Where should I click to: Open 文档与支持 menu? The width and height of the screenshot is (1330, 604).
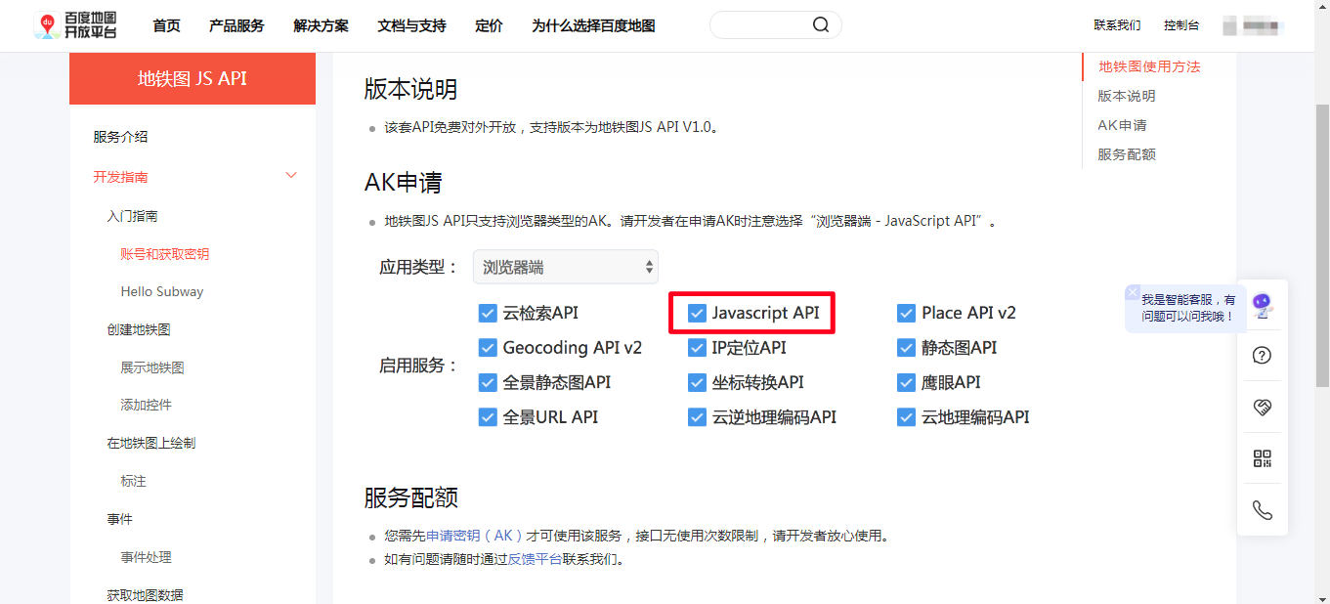pos(411,25)
